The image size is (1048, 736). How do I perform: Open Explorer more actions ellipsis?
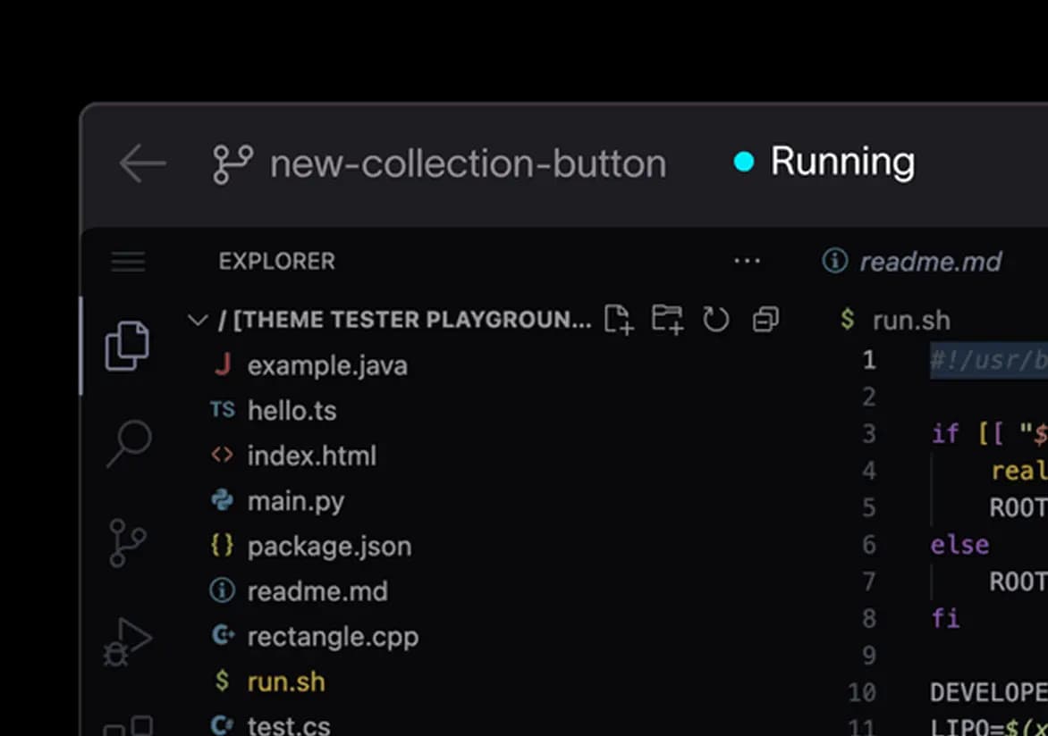pyautogui.click(x=747, y=261)
